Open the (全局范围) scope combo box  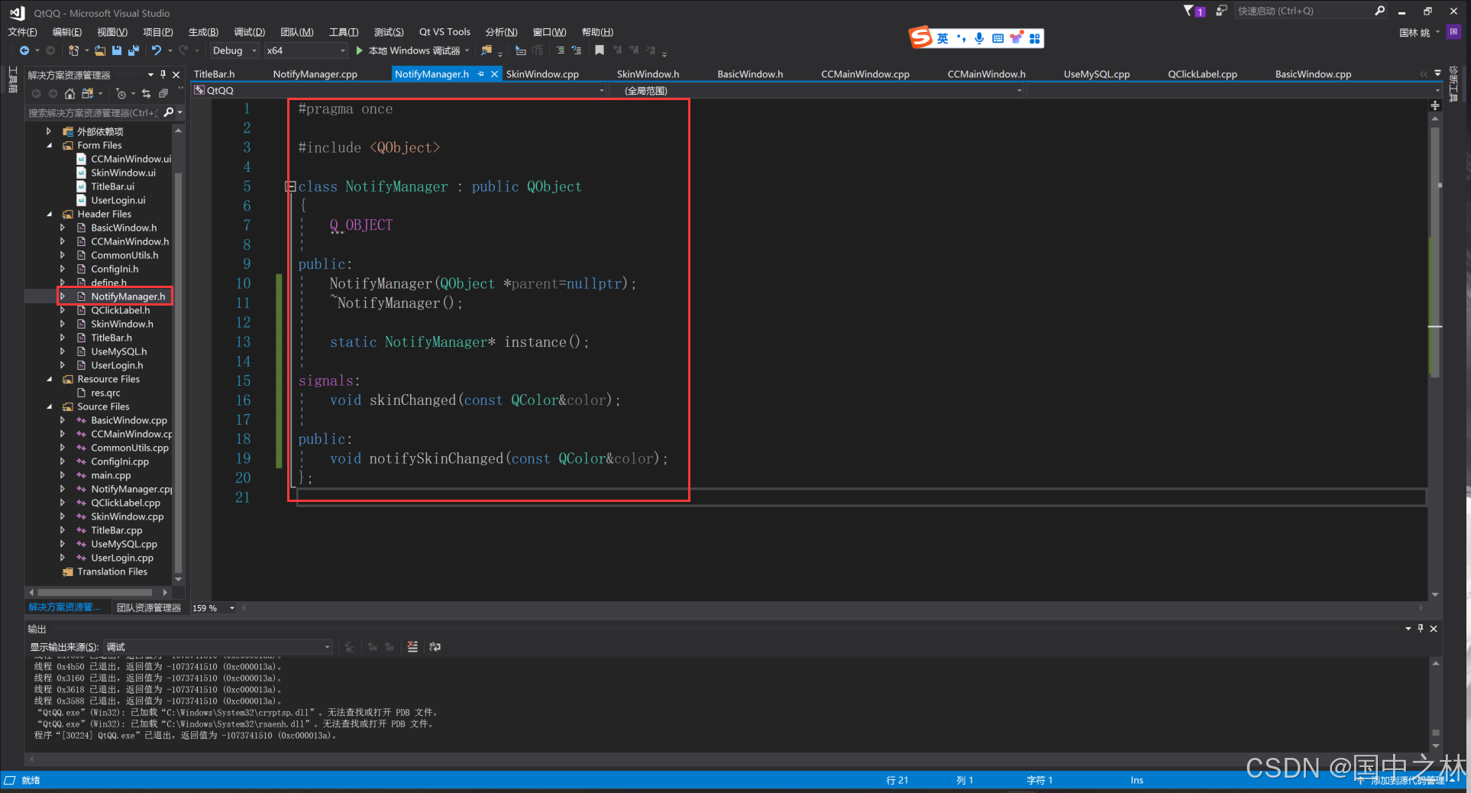click(818, 90)
